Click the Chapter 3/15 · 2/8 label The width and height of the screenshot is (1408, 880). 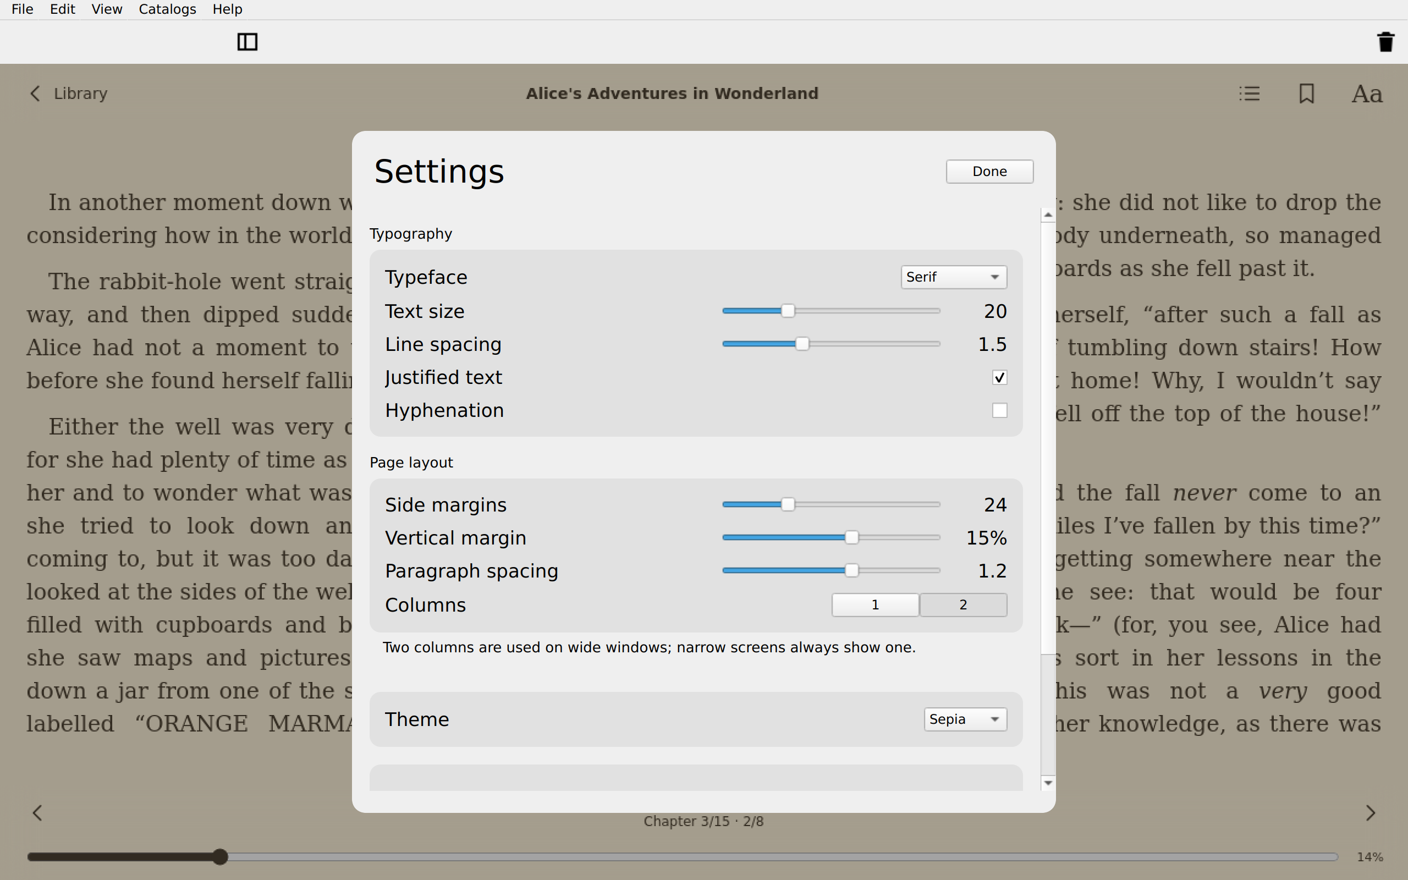pos(703,821)
